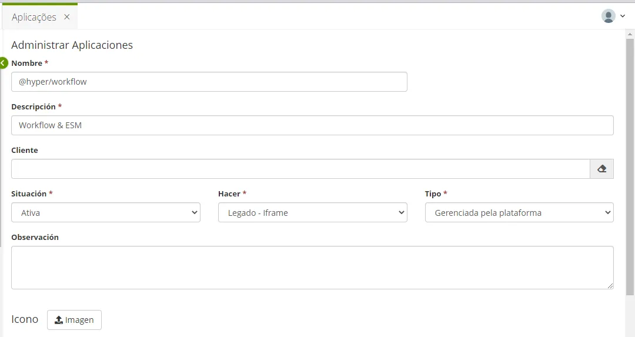Screen dimensions: 635x337
Task: Close the Aplicações tab
Action: click(67, 17)
